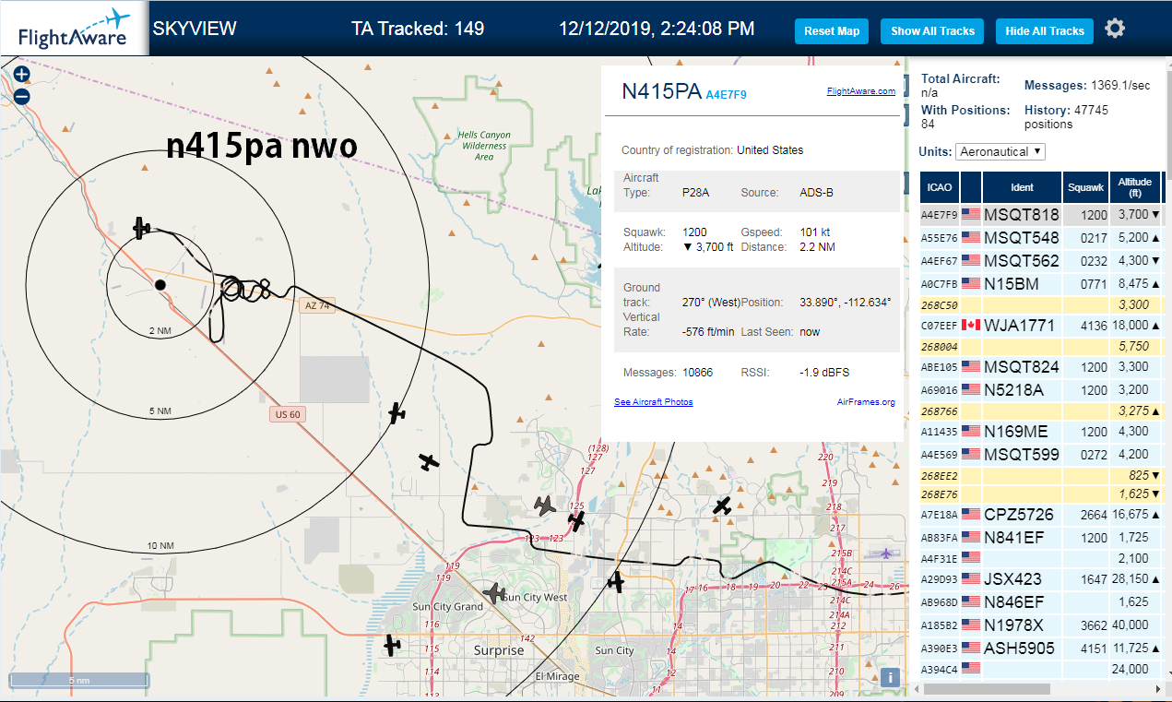Select the N5218A table row
1172x702 pixels.
(1041, 390)
